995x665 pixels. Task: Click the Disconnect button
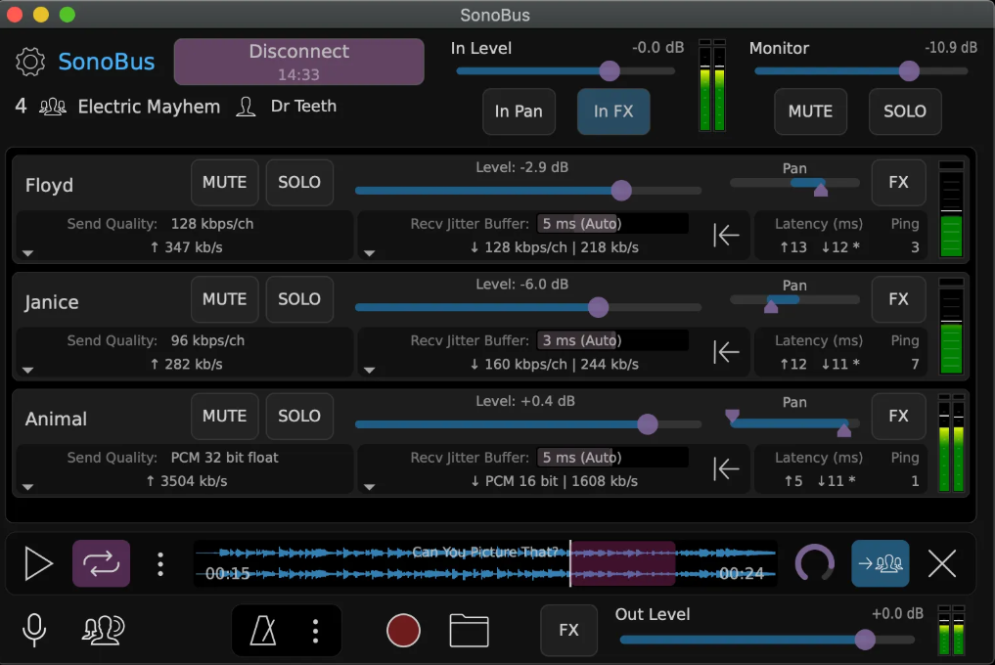[x=298, y=62]
